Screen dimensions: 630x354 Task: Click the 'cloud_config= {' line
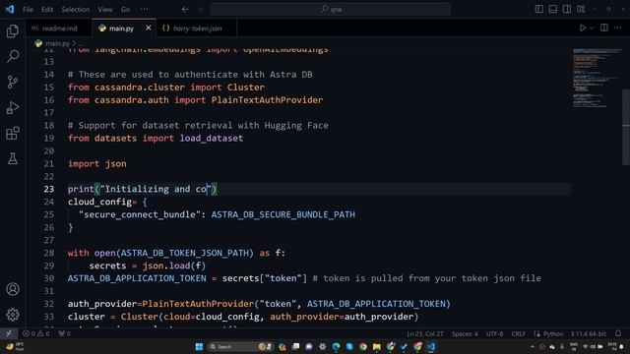(x=107, y=202)
